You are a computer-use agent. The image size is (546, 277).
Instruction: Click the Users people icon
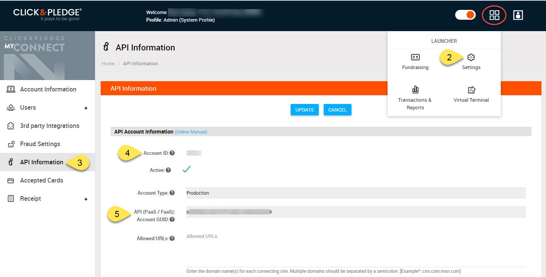[11, 107]
